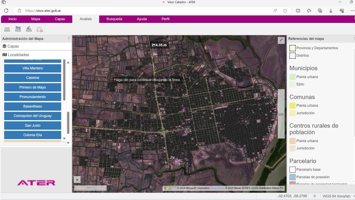This screenshot has height=200, width=355.
Task: Open split screen view icon
Action: pyautogui.click(x=298, y=11)
